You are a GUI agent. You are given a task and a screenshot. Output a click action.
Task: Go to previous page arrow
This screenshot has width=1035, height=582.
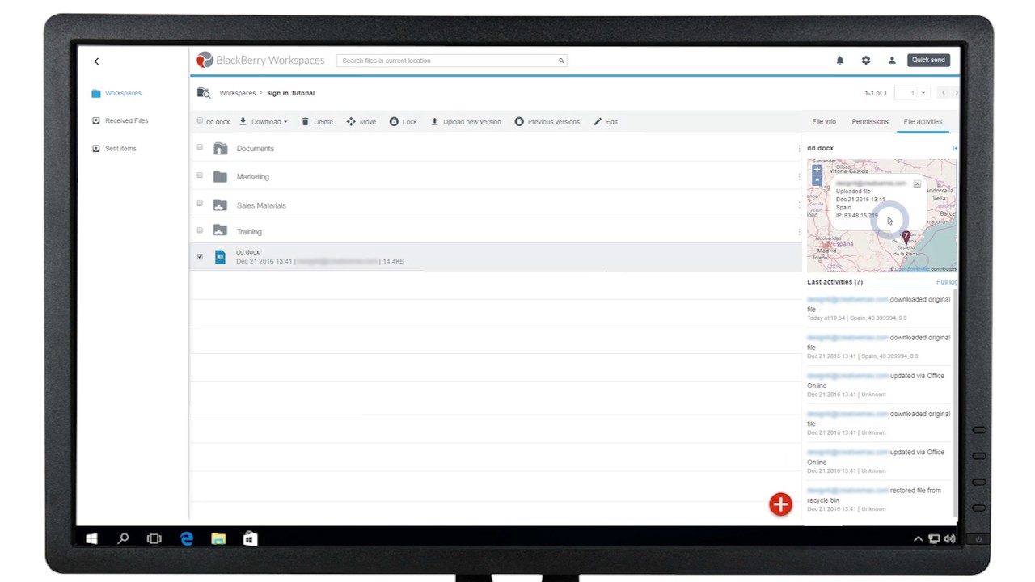(x=943, y=93)
